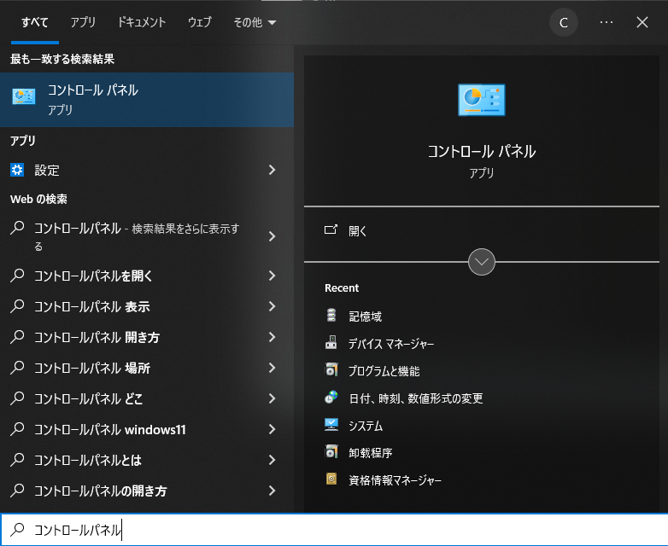Click the デバイス マネージャー icon
The height and width of the screenshot is (546, 668).
pyautogui.click(x=331, y=342)
